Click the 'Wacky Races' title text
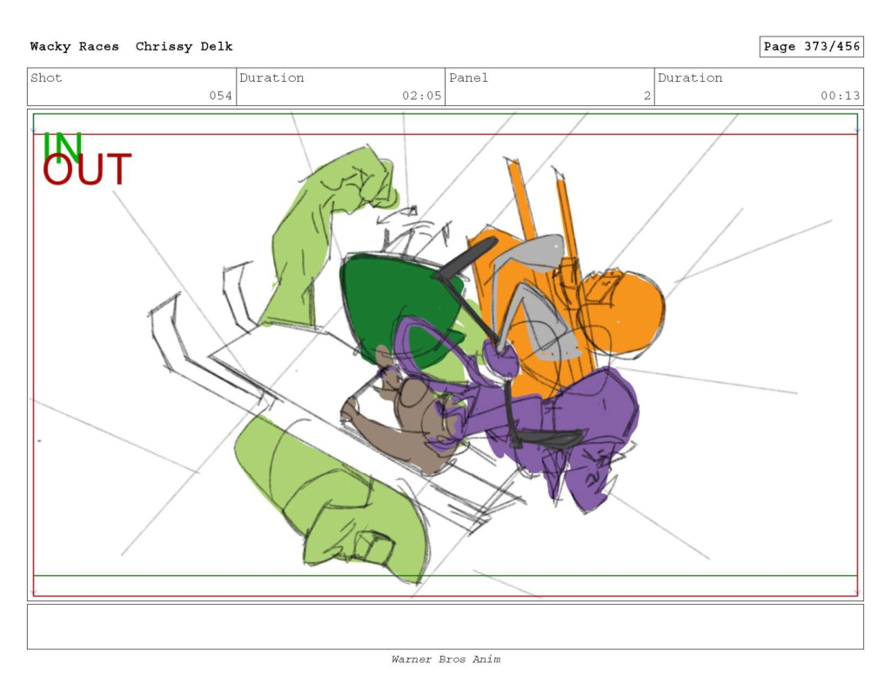The image size is (891, 690). tap(75, 47)
